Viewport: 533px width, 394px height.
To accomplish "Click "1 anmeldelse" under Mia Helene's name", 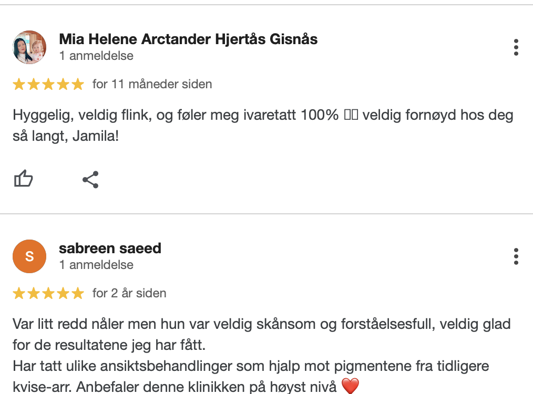I will pos(96,56).
